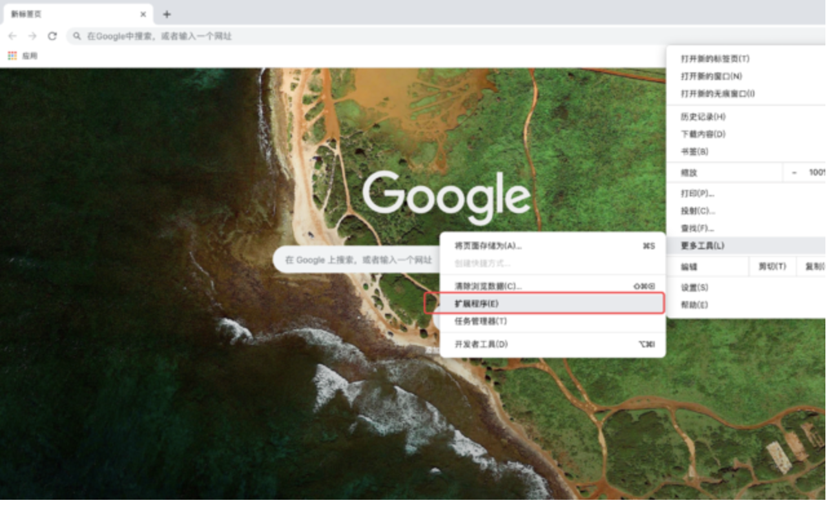Decrease zoom with the minus button
The height and width of the screenshot is (505, 828).
[794, 173]
